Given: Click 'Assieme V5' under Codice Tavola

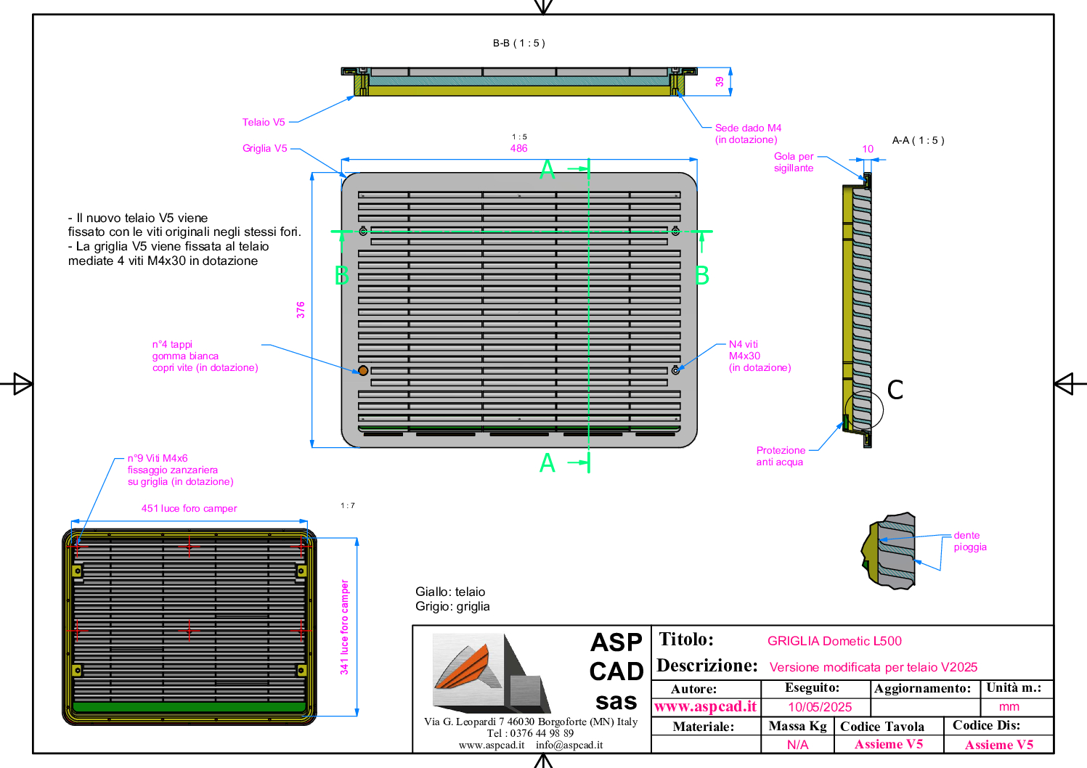Looking at the screenshot, I should 889,744.
